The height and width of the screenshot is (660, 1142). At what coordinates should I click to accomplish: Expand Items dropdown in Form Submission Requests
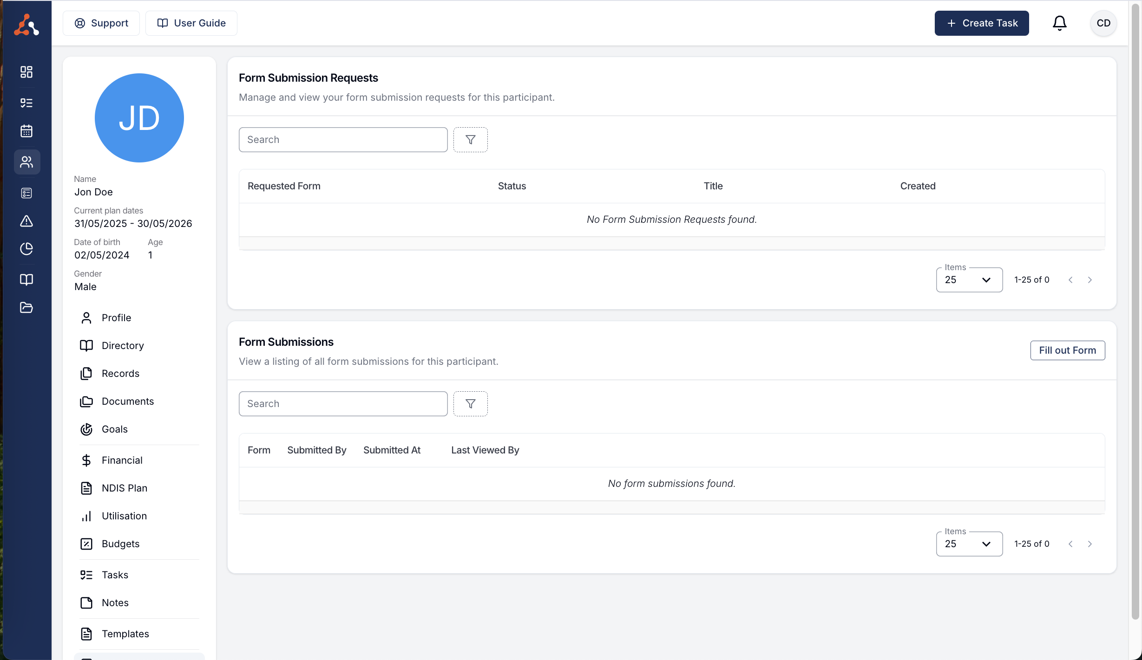[969, 280]
